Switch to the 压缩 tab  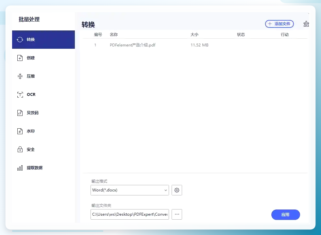31,76
